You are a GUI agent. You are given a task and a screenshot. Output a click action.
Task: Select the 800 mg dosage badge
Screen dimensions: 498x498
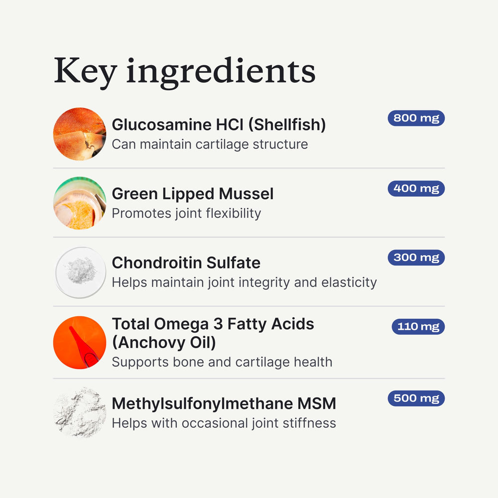point(416,118)
